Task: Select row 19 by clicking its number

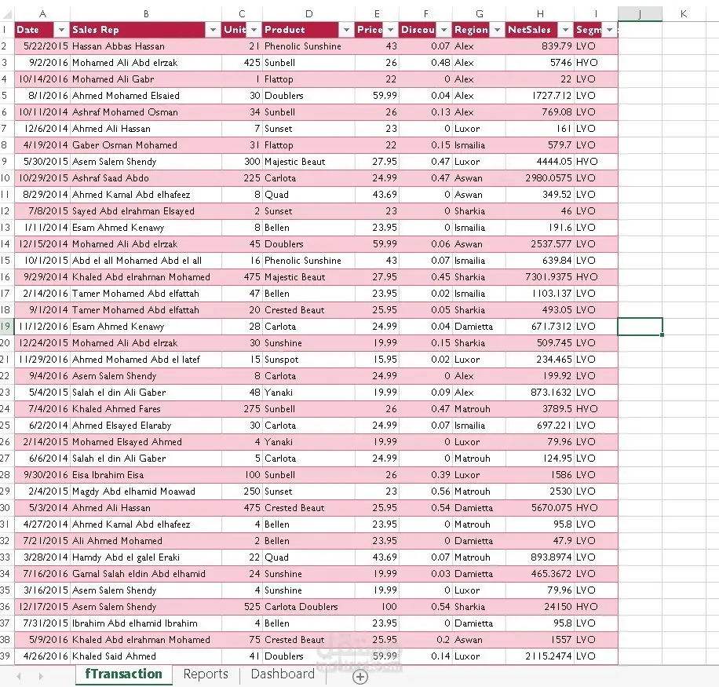Action: pyautogui.click(x=6, y=326)
